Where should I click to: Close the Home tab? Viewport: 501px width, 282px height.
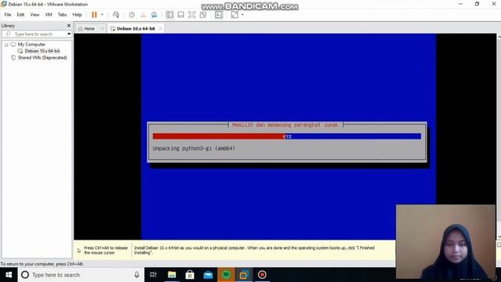click(x=103, y=28)
